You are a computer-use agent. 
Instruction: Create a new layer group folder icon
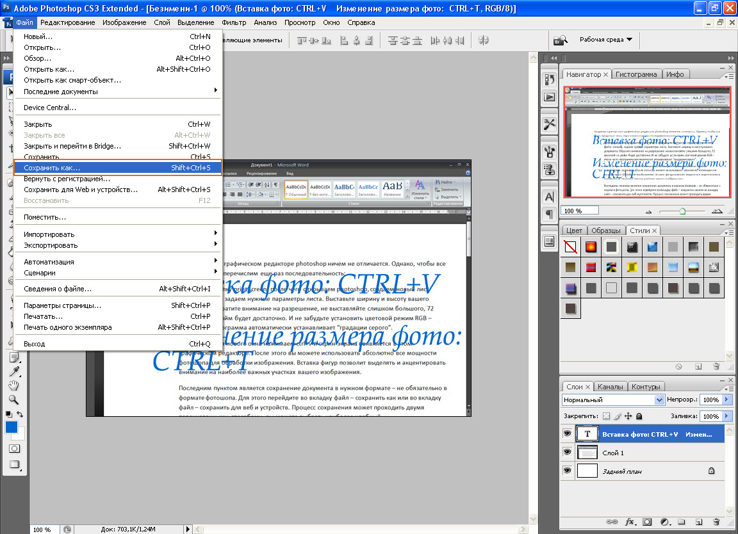click(682, 522)
